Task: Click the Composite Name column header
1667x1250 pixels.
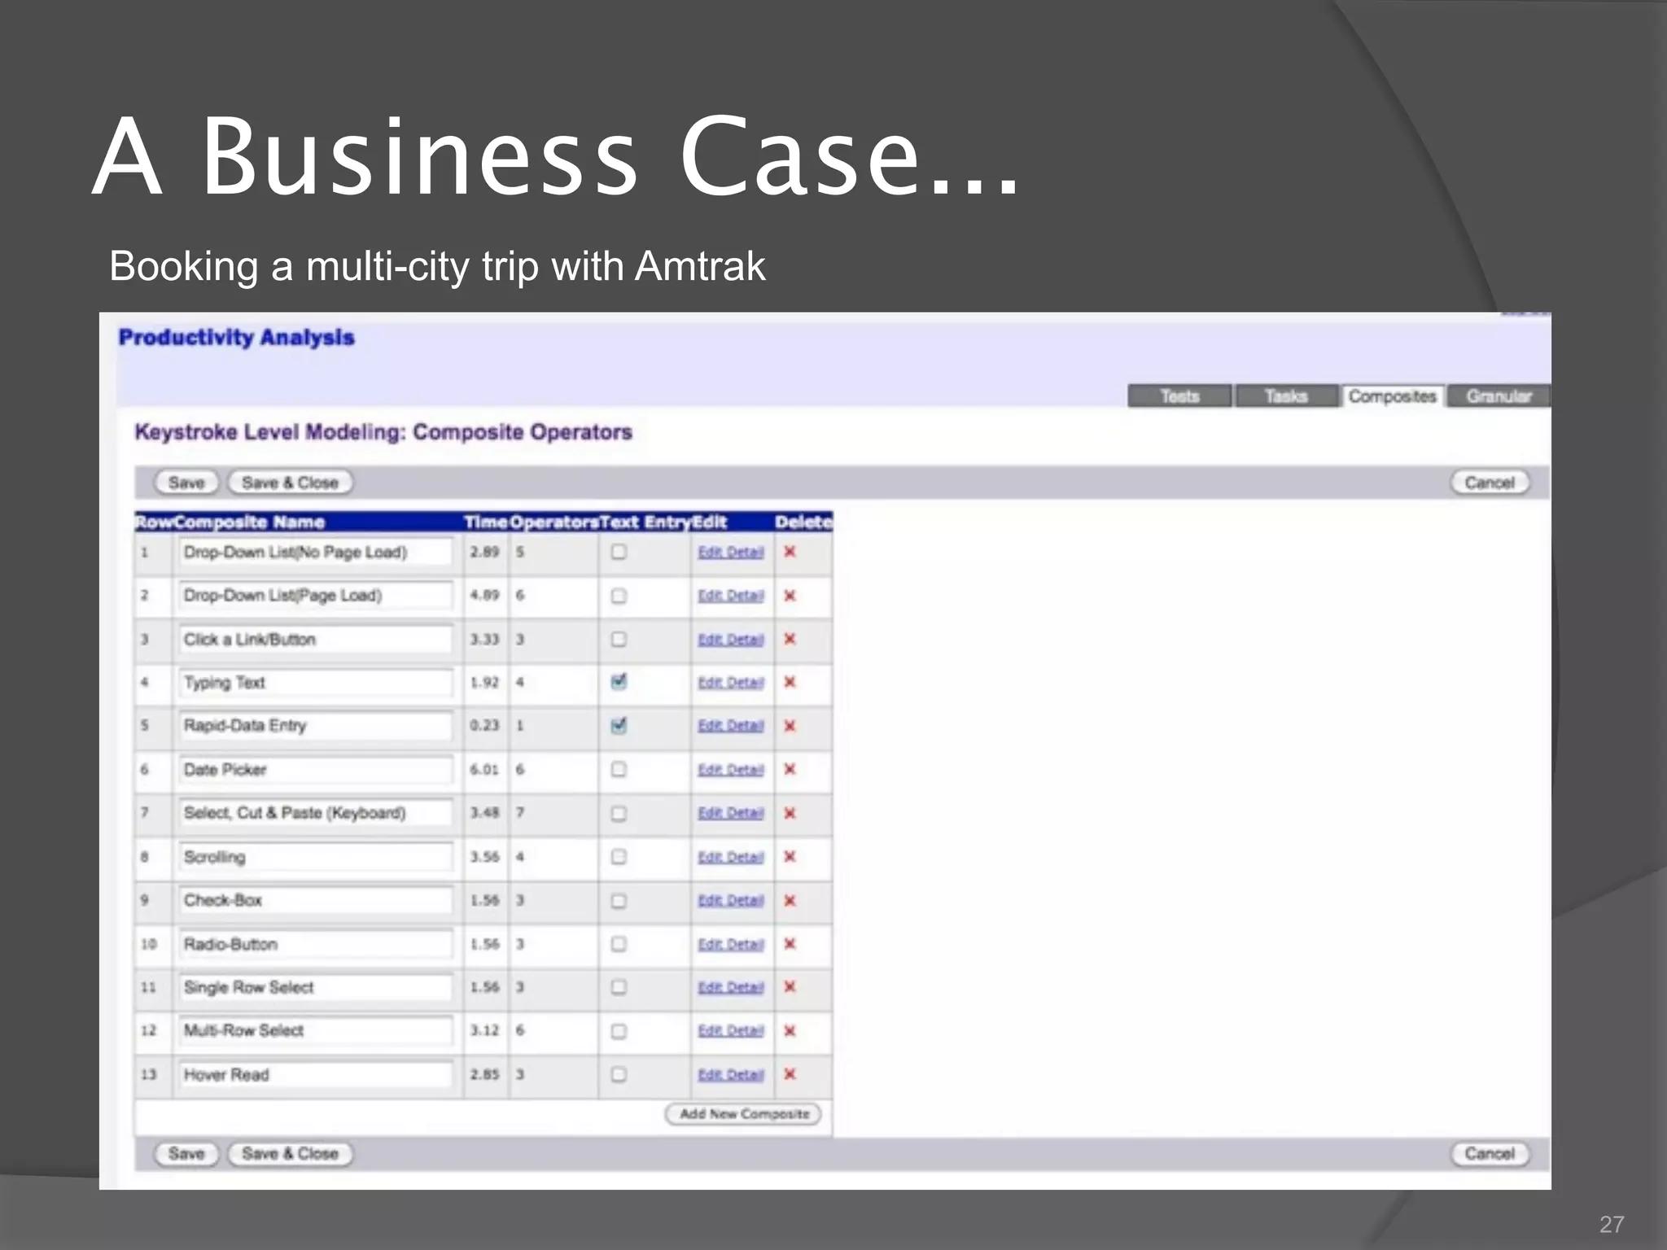Action: pos(250,522)
